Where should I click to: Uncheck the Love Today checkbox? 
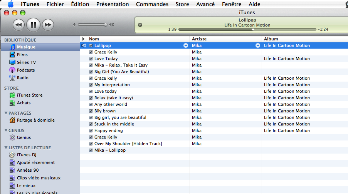[91, 59]
